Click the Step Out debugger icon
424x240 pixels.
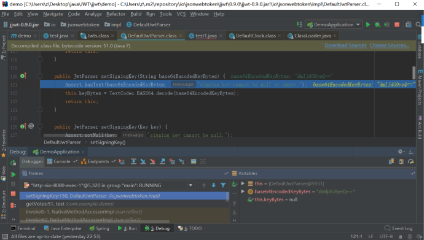(162, 161)
